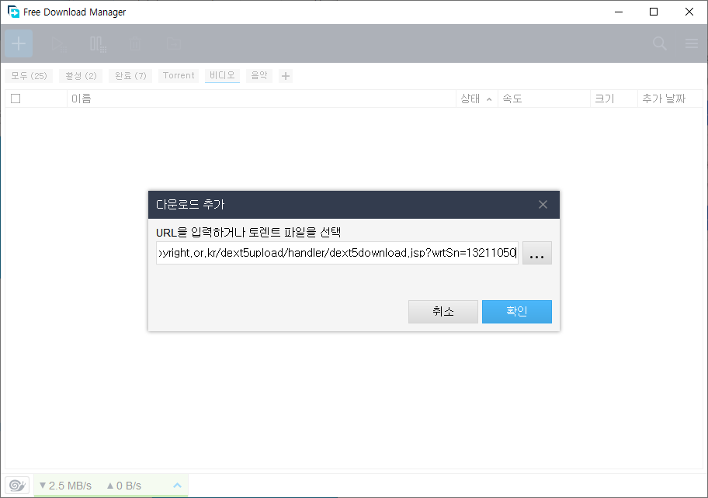Click the URL input field

pyautogui.click(x=337, y=253)
